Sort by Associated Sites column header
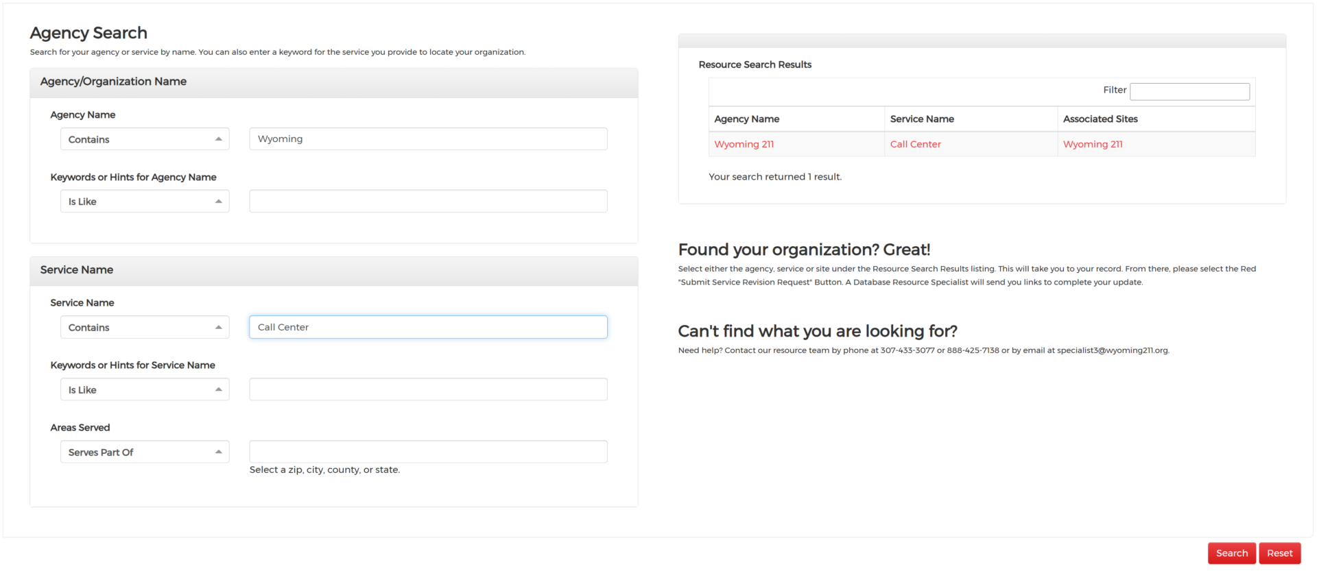Viewport: 1317px width, 582px height. tap(1156, 119)
